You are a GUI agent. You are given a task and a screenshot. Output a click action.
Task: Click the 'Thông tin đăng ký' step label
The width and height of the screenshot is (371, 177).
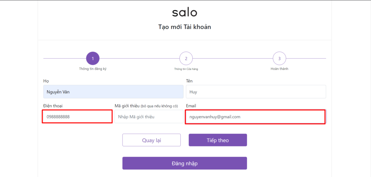point(93,69)
